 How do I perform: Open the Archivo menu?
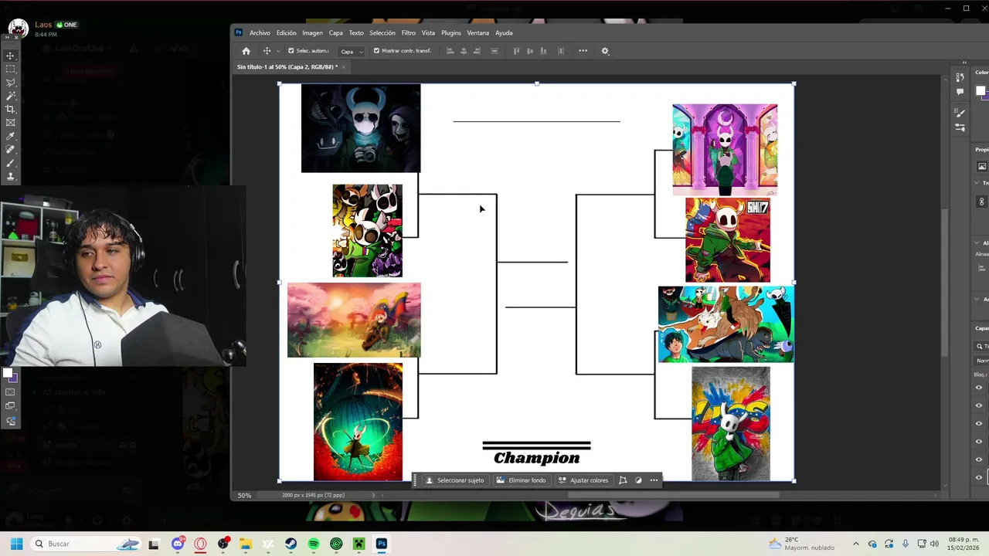pyautogui.click(x=260, y=32)
